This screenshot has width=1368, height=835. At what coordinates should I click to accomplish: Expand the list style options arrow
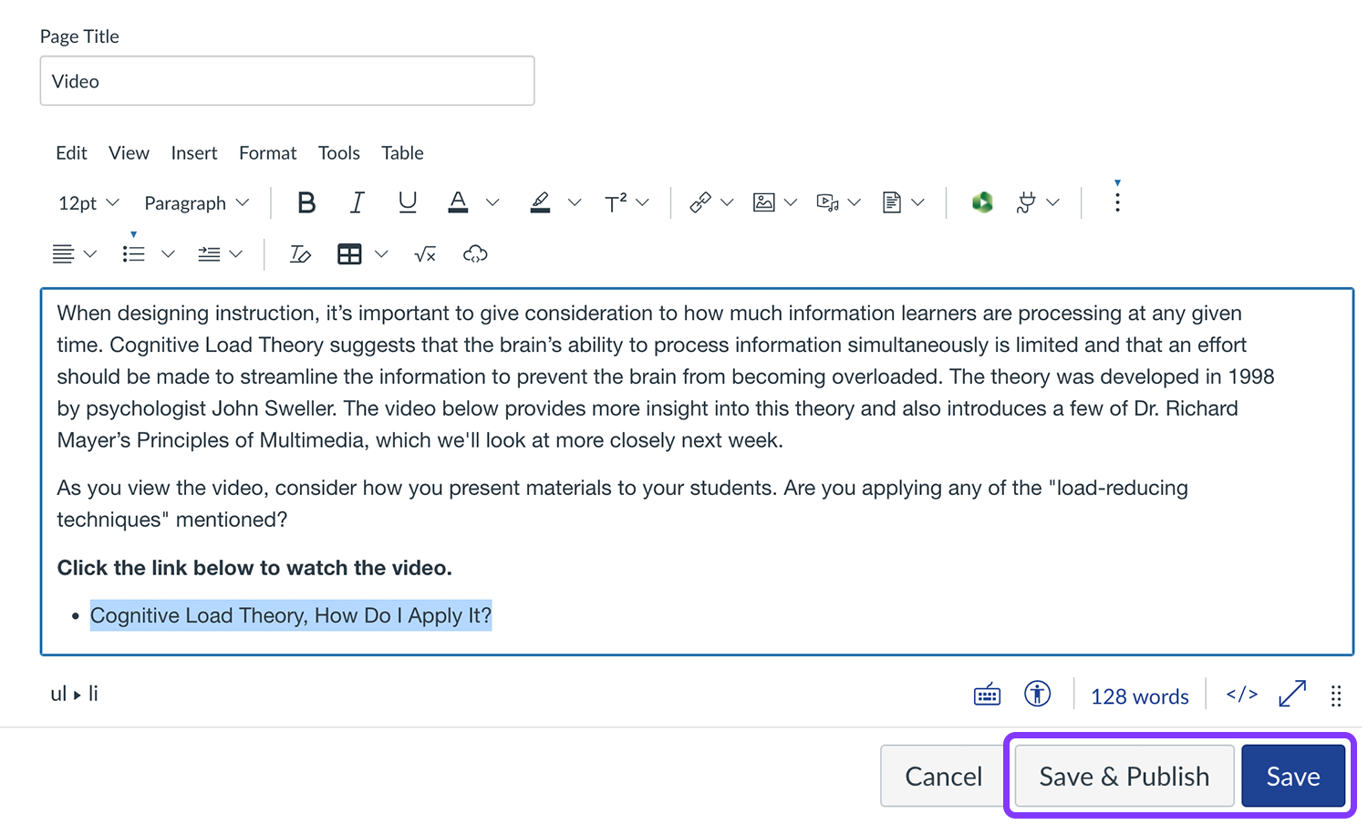[168, 254]
